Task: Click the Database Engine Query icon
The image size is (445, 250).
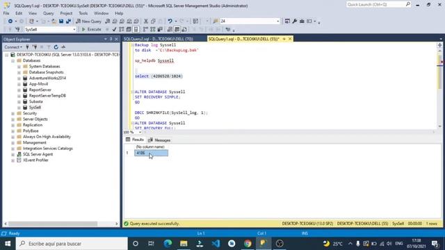Action: [x=108, y=22]
